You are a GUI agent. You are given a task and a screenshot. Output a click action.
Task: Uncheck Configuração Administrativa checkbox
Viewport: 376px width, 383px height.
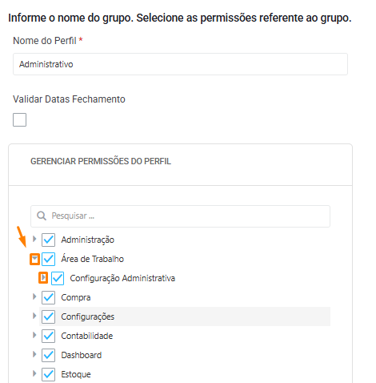click(58, 278)
